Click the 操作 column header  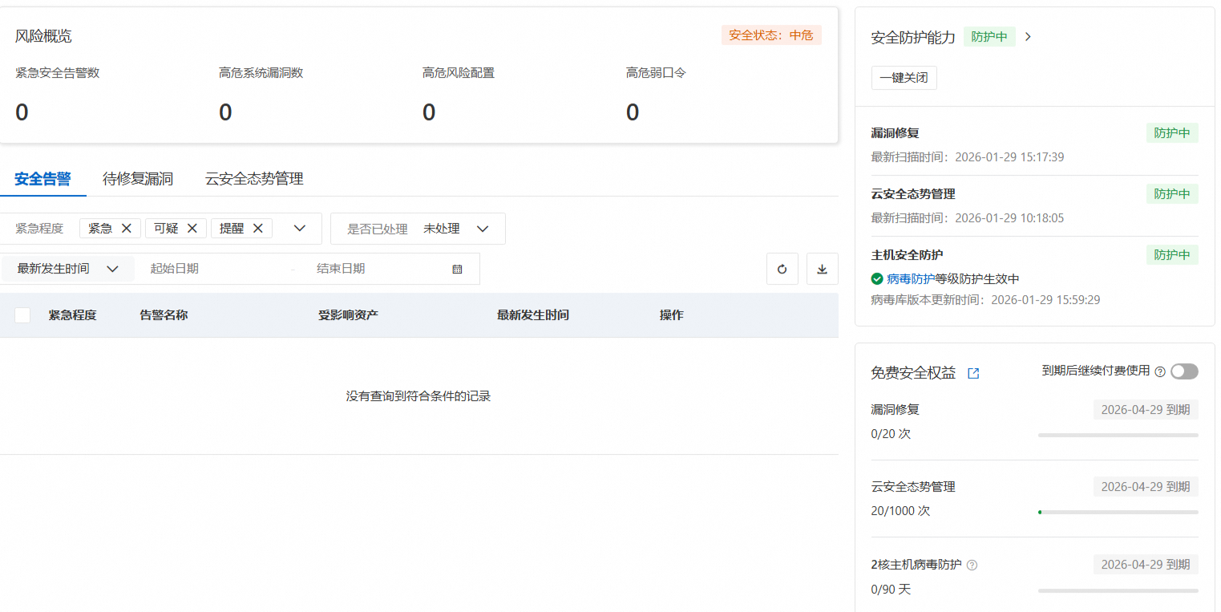pos(672,315)
